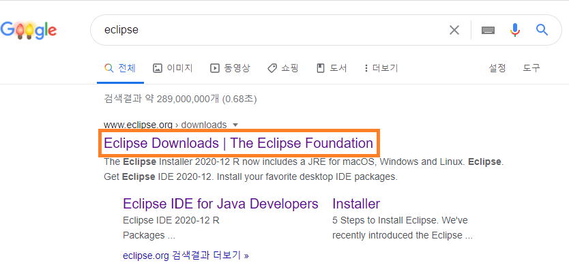Click the www.eclipse.org › downloads URL text
This screenshot has width=569, height=278.
tap(165, 125)
